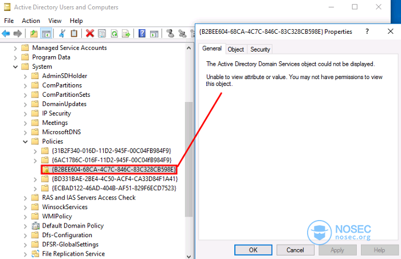This screenshot has width=401, height=259.
Task: Expand the RAS and IAS Servers Access Check node
Action: (25, 198)
